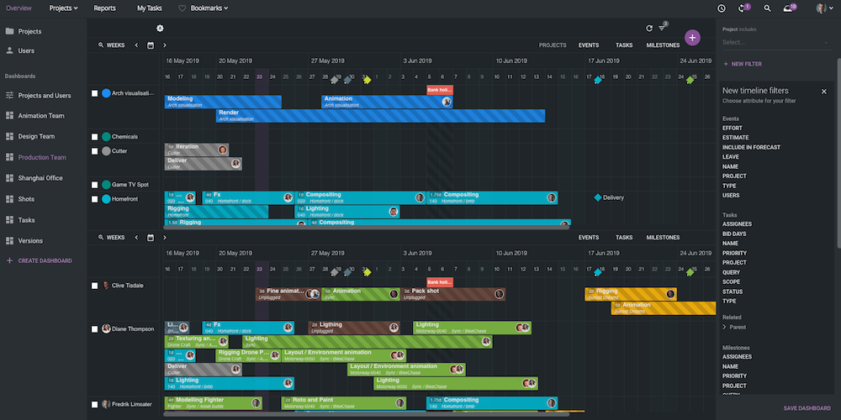This screenshot has width=841, height=420.
Task: Open the Reports menu item
Action: [x=104, y=8]
